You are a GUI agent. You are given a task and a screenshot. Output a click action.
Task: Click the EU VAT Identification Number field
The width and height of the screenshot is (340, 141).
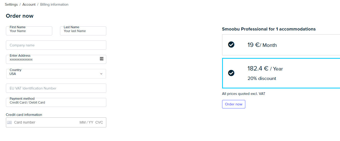[x=56, y=88]
